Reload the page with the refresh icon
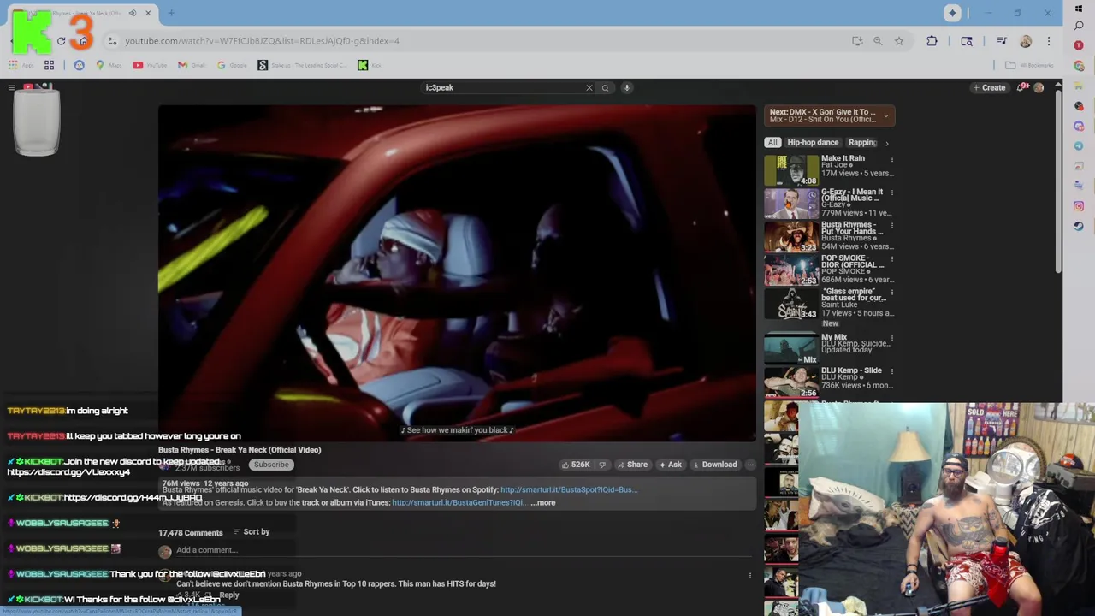1095x616 pixels. pyautogui.click(x=61, y=41)
